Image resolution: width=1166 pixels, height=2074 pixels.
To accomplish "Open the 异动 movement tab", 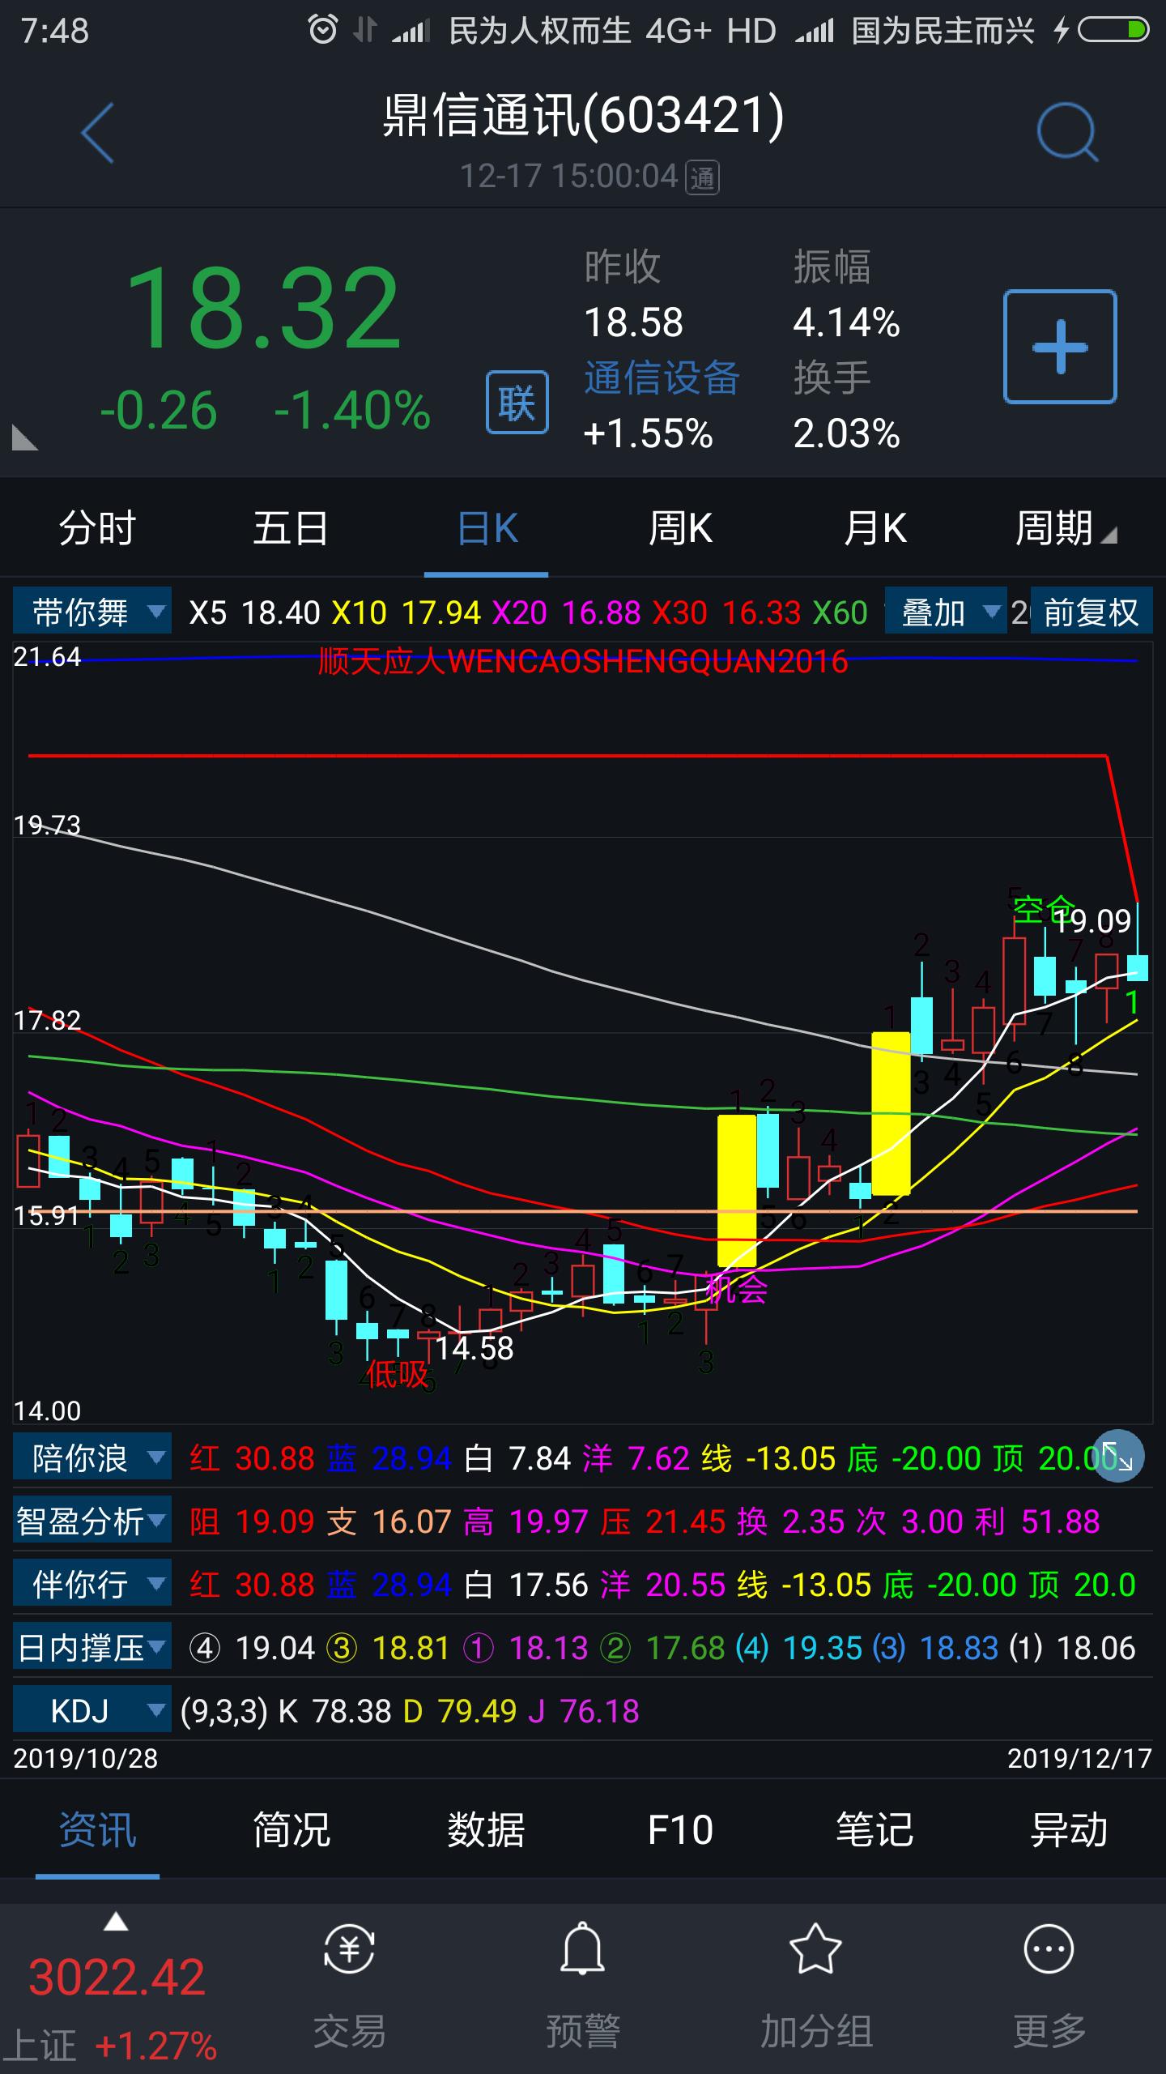I will coord(1069,1829).
